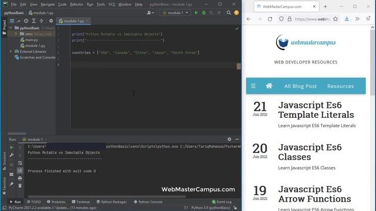Screen dimensions: 376x211
Task: Toggle the Favorites side tool window
Action: point(4,186)
